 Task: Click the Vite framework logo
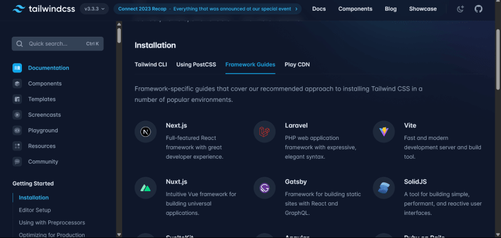(x=384, y=132)
